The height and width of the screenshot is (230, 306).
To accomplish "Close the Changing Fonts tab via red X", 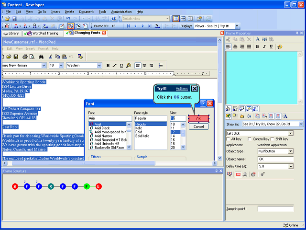I will 104,33.
